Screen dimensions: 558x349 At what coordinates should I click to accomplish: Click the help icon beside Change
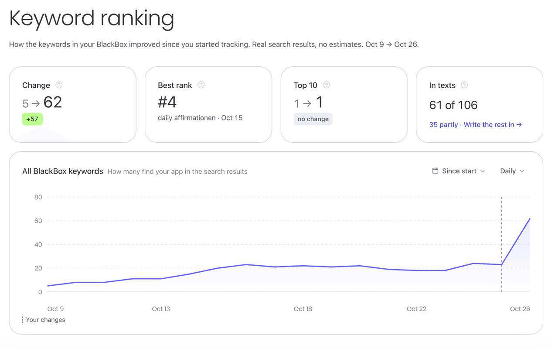[59, 85]
